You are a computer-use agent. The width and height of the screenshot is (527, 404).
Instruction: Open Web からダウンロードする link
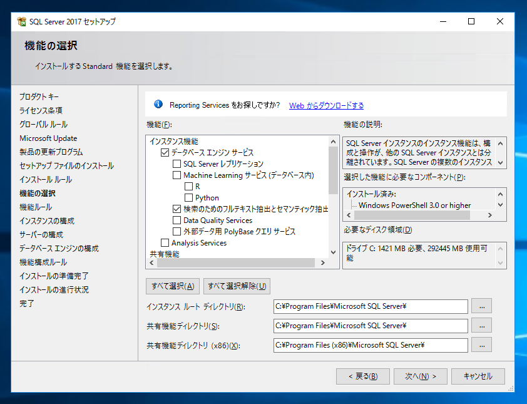tap(326, 105)
